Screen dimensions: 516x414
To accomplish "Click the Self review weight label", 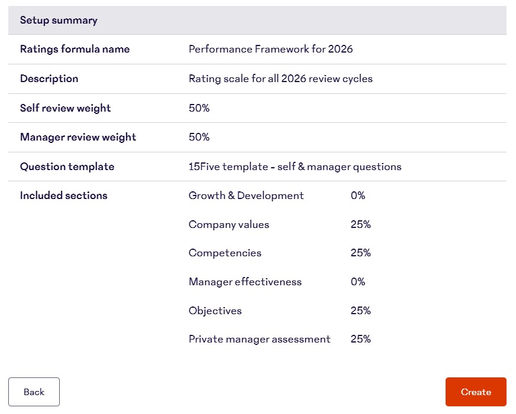I will point(65,108).
